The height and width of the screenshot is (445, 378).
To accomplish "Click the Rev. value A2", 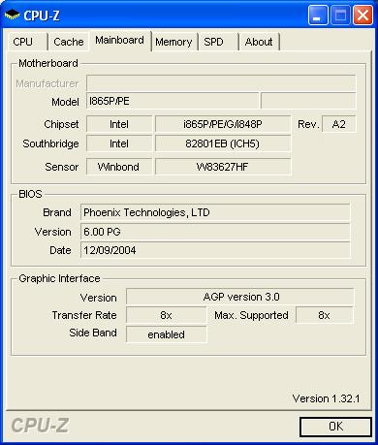I will [x=339, y=124].
